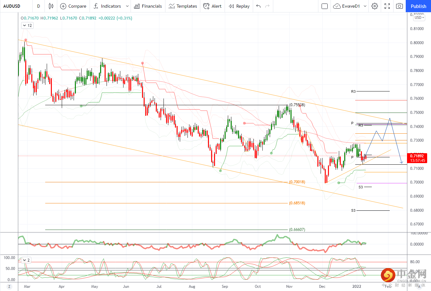Undo the last chart action
This screenshot has height=291, width=431.
[x=259, y=6]
